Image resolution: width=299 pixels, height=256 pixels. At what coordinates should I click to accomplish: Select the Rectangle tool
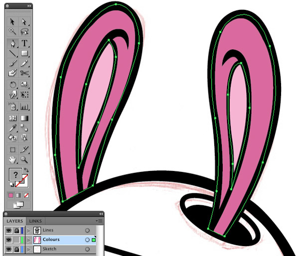pyautogui.click(x=24, y=53)
